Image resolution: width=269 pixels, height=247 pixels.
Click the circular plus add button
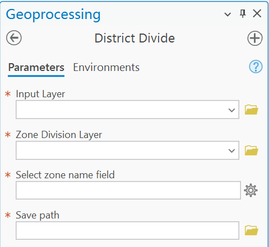click(x=255, y=38)
